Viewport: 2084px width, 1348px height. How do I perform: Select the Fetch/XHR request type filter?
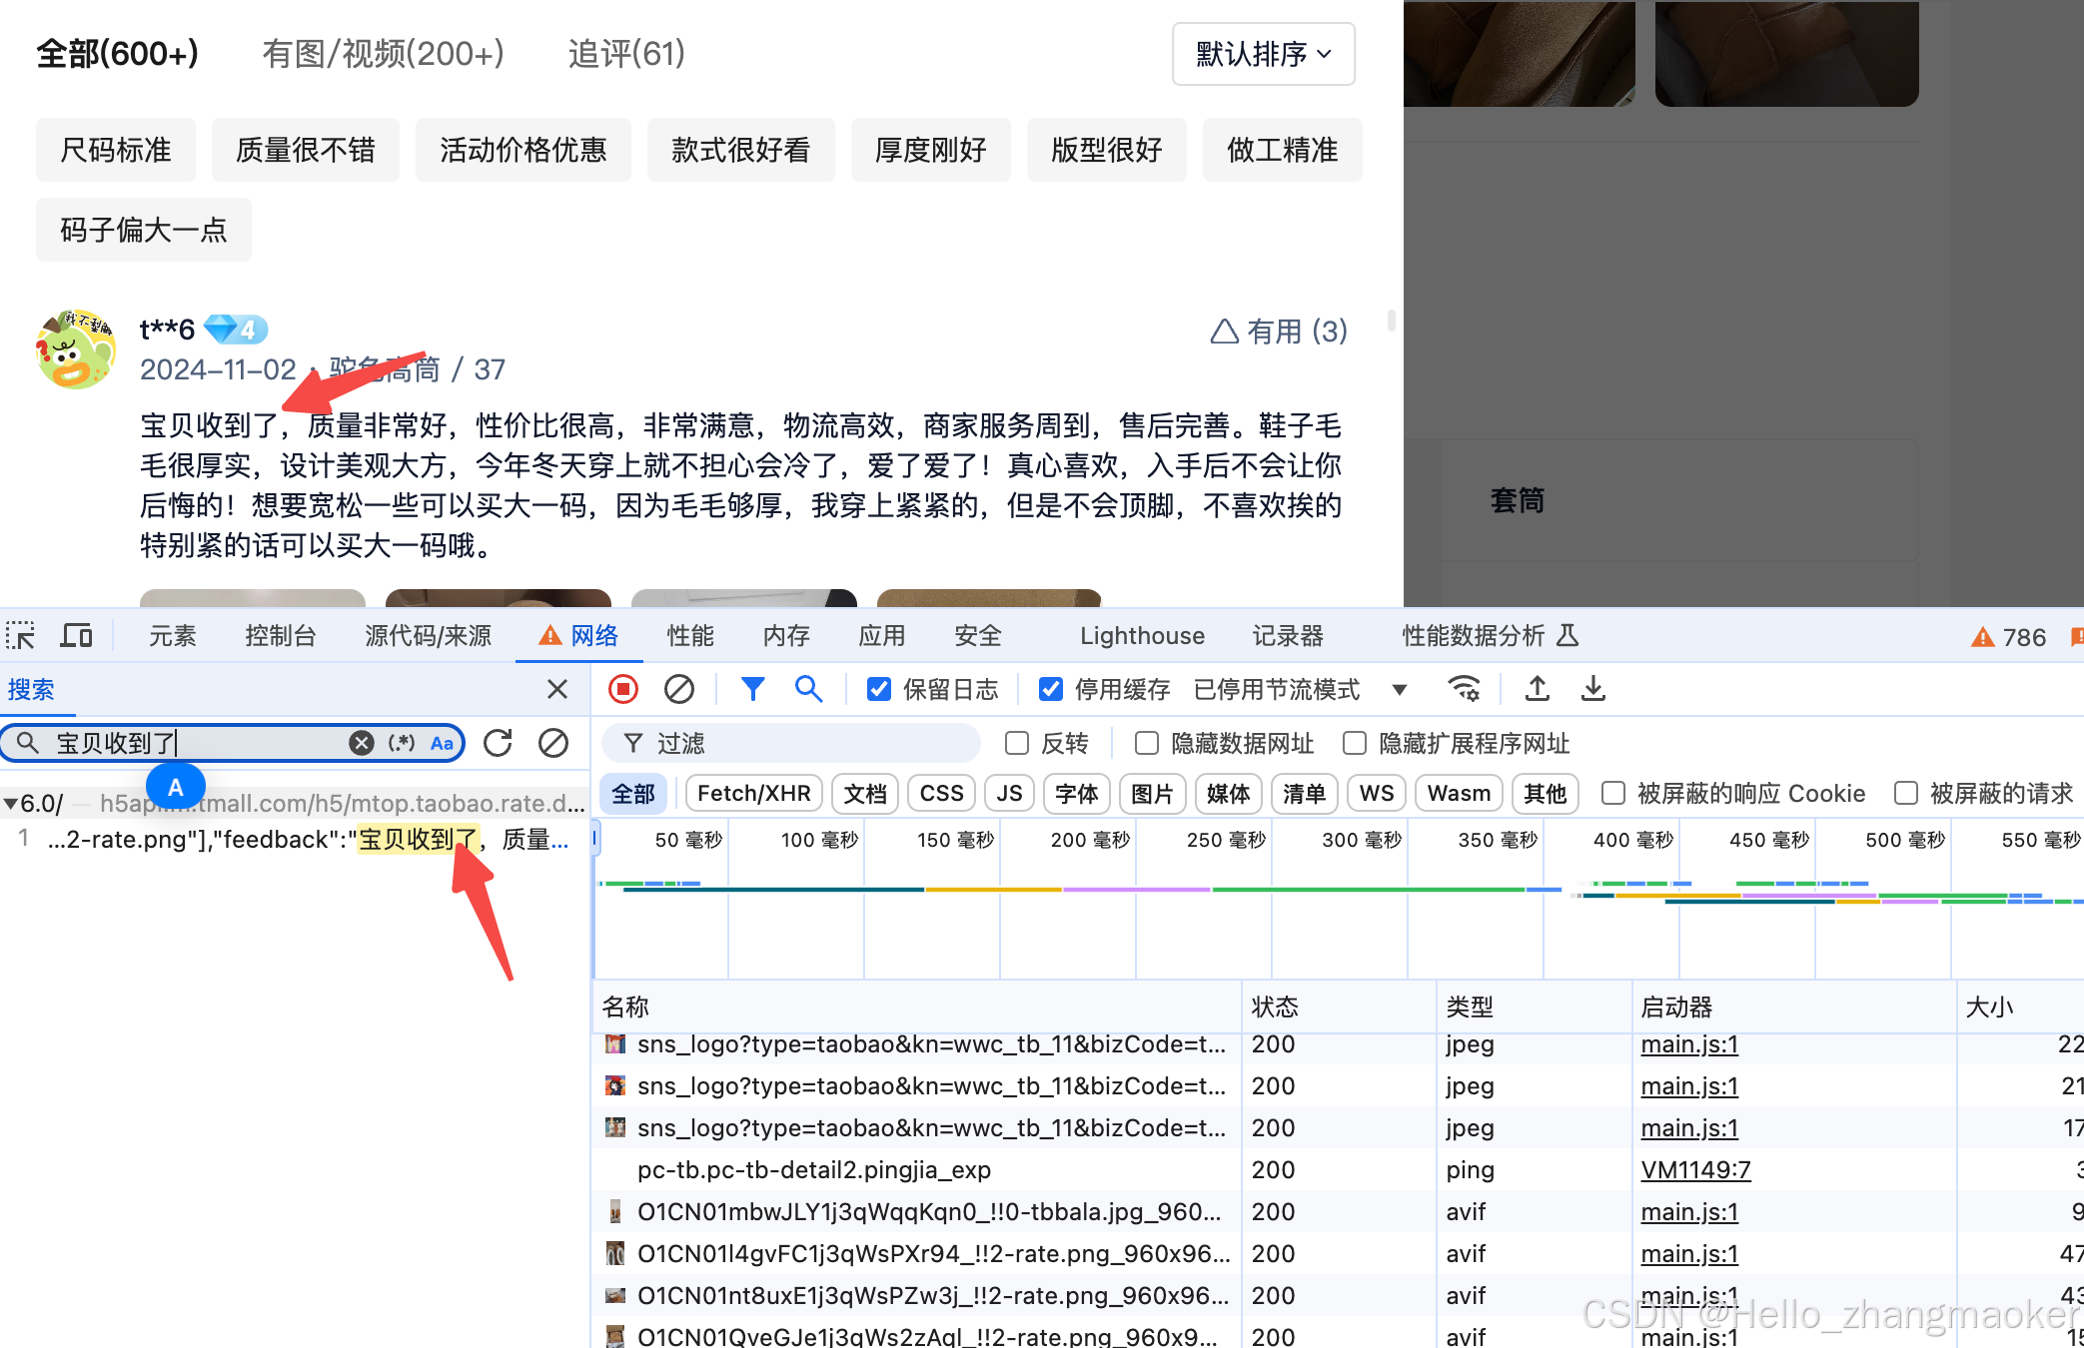tap(753, 794)
